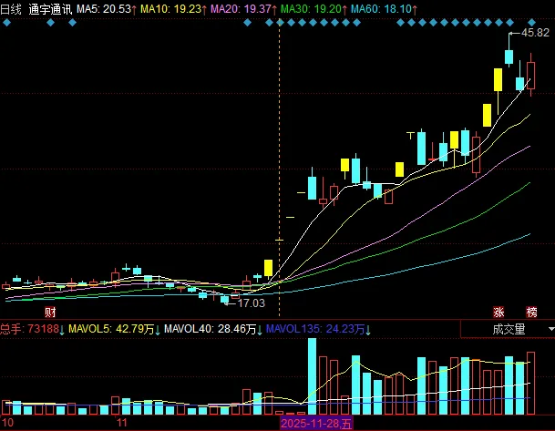Click the 通宇通讯 stock name
Viewport: 555px width, 431px height.
click(x=50, y=9)
